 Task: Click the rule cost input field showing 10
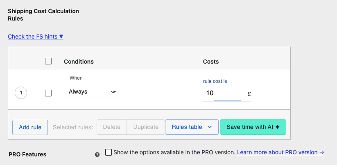(x=224, y=93)
